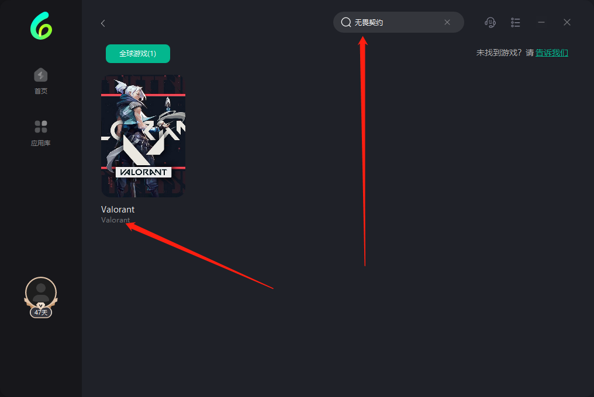594x397 pixels.
Task: Click the search magnifier icon
Action: [346, 22]
